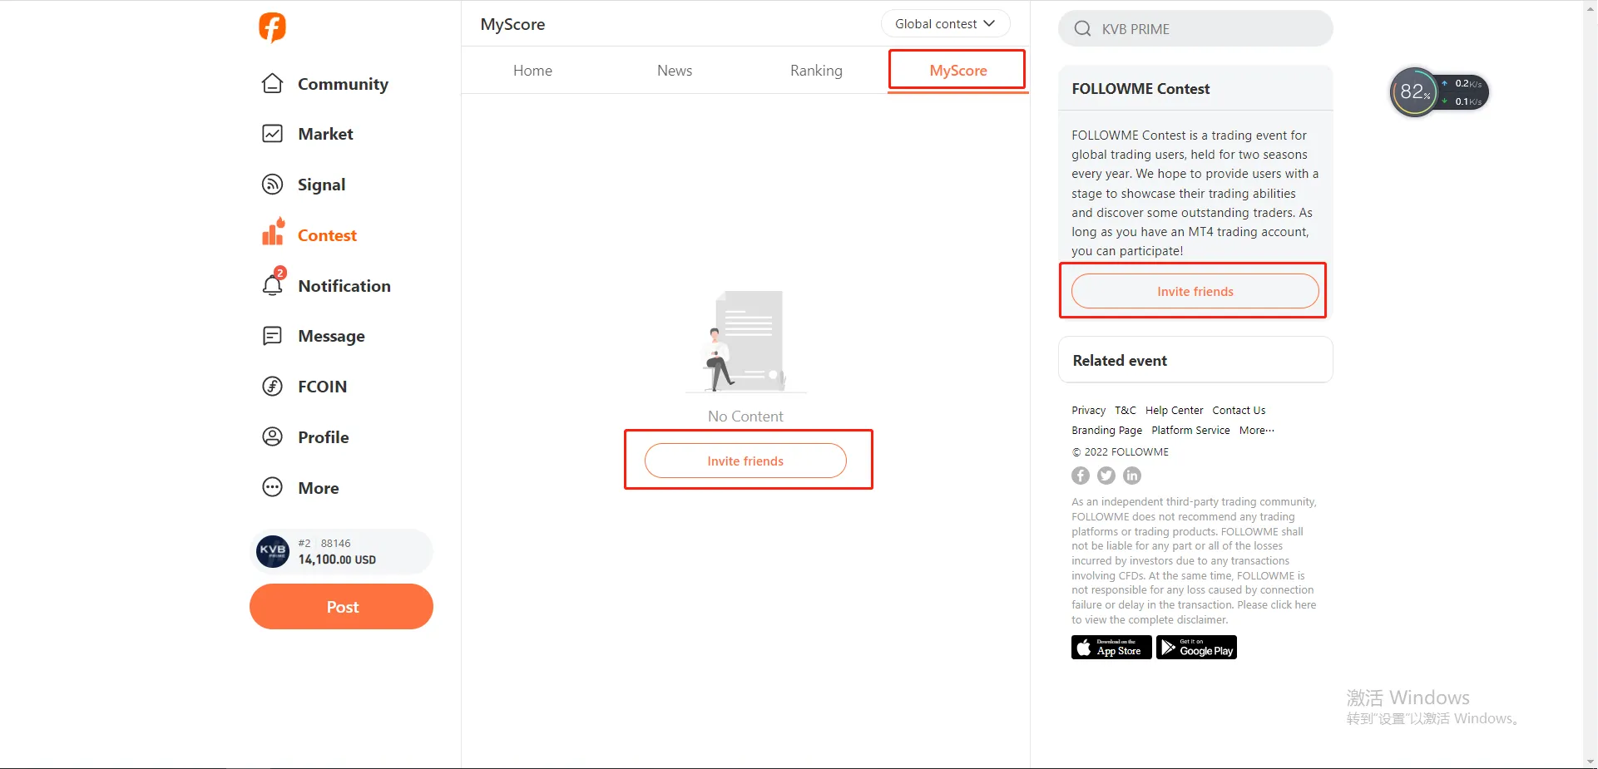Open the Contact Us link
The width and height of the screenshot is (1598, 769).
pos(1239,411)
